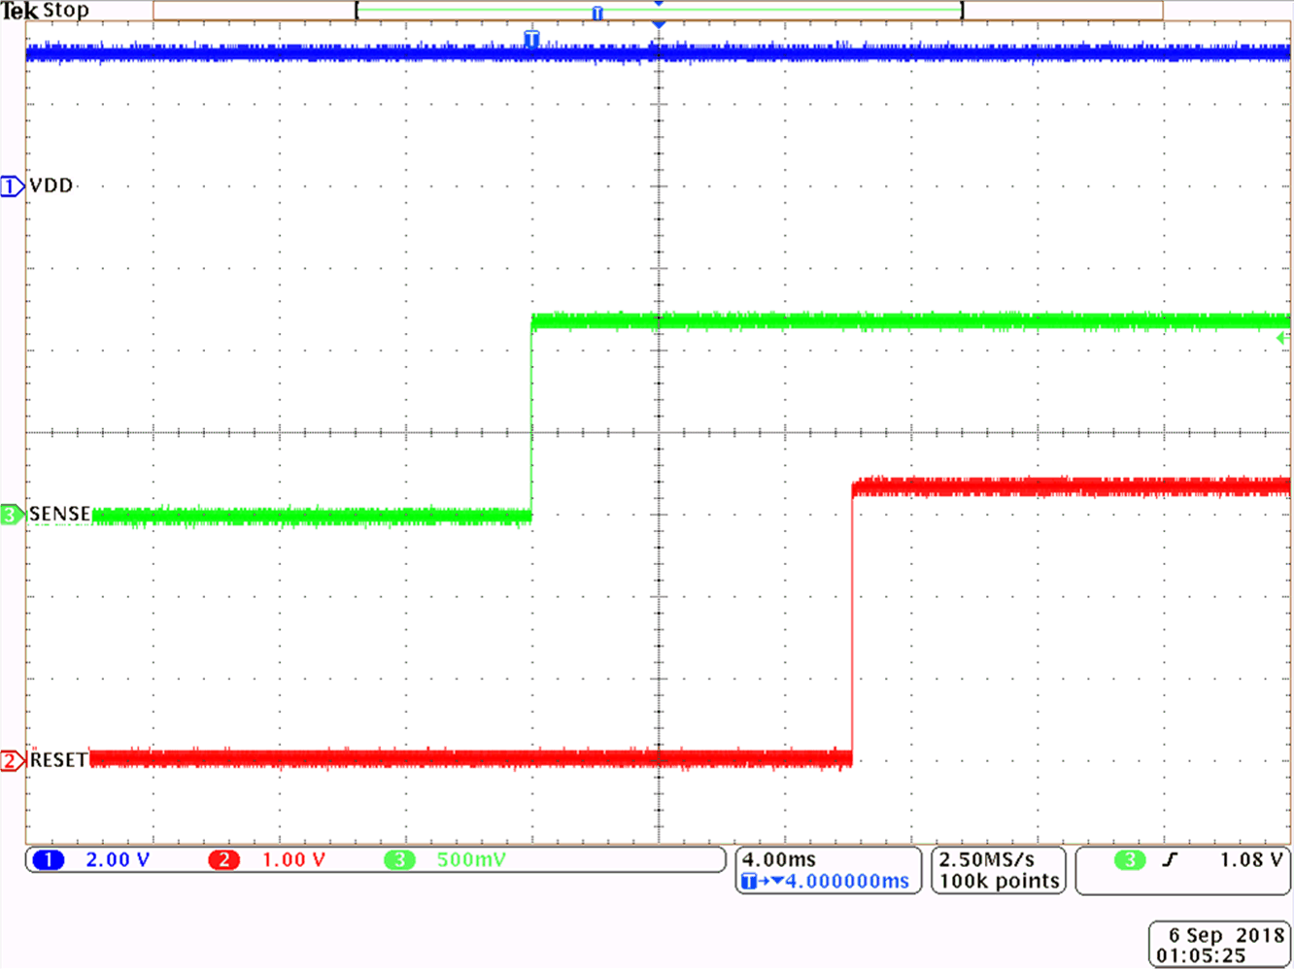This screenshot has width=1295, height=969.
Task: Click the blue T trigger position marker
Action: [x=530, y=38]
